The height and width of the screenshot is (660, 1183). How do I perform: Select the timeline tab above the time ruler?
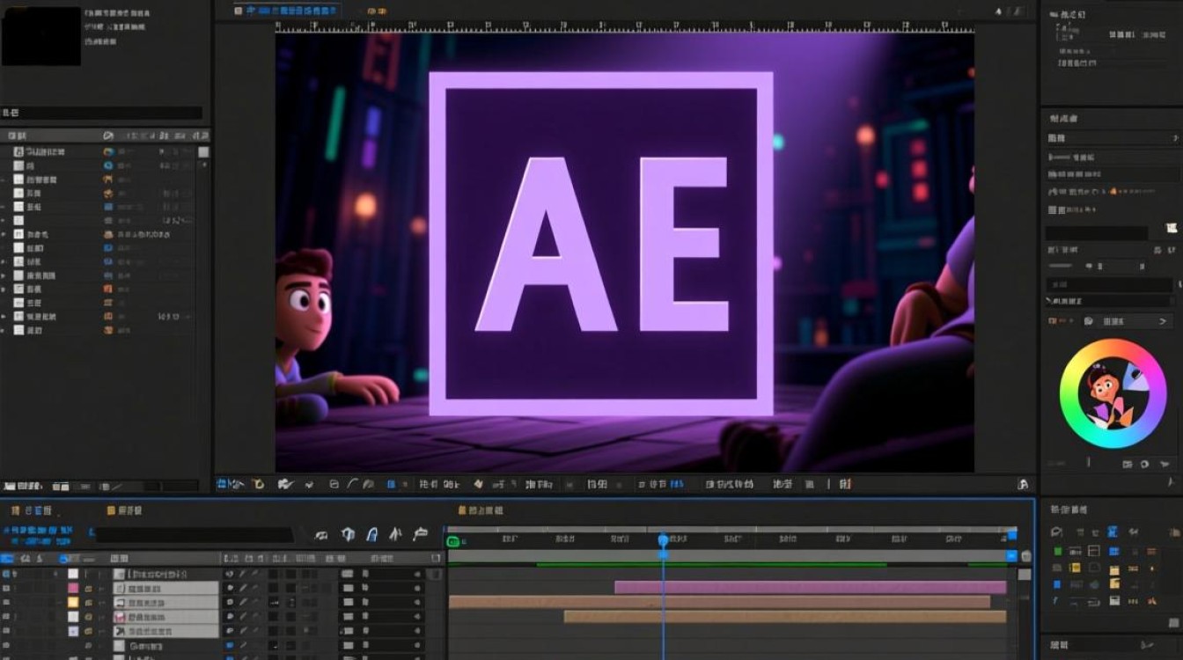pos(481,510)
